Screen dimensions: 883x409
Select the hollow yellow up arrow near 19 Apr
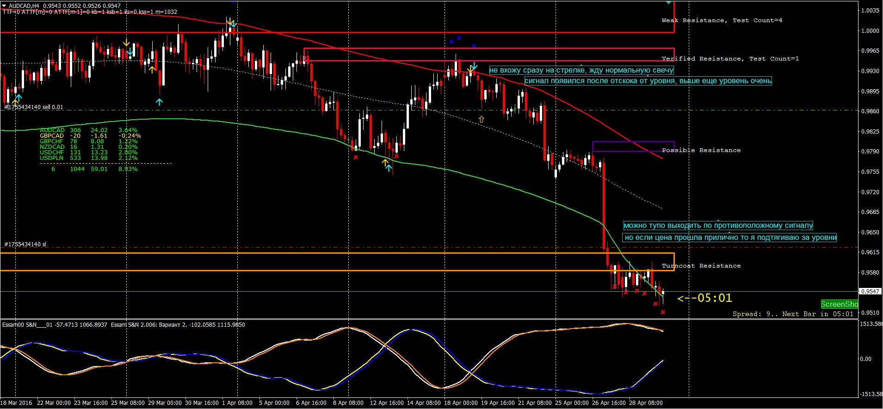(x=481, y=119)
